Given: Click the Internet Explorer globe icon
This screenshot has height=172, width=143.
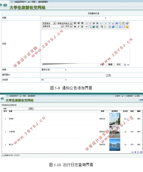Looking at the screenshot, I should tap(113, 27).
